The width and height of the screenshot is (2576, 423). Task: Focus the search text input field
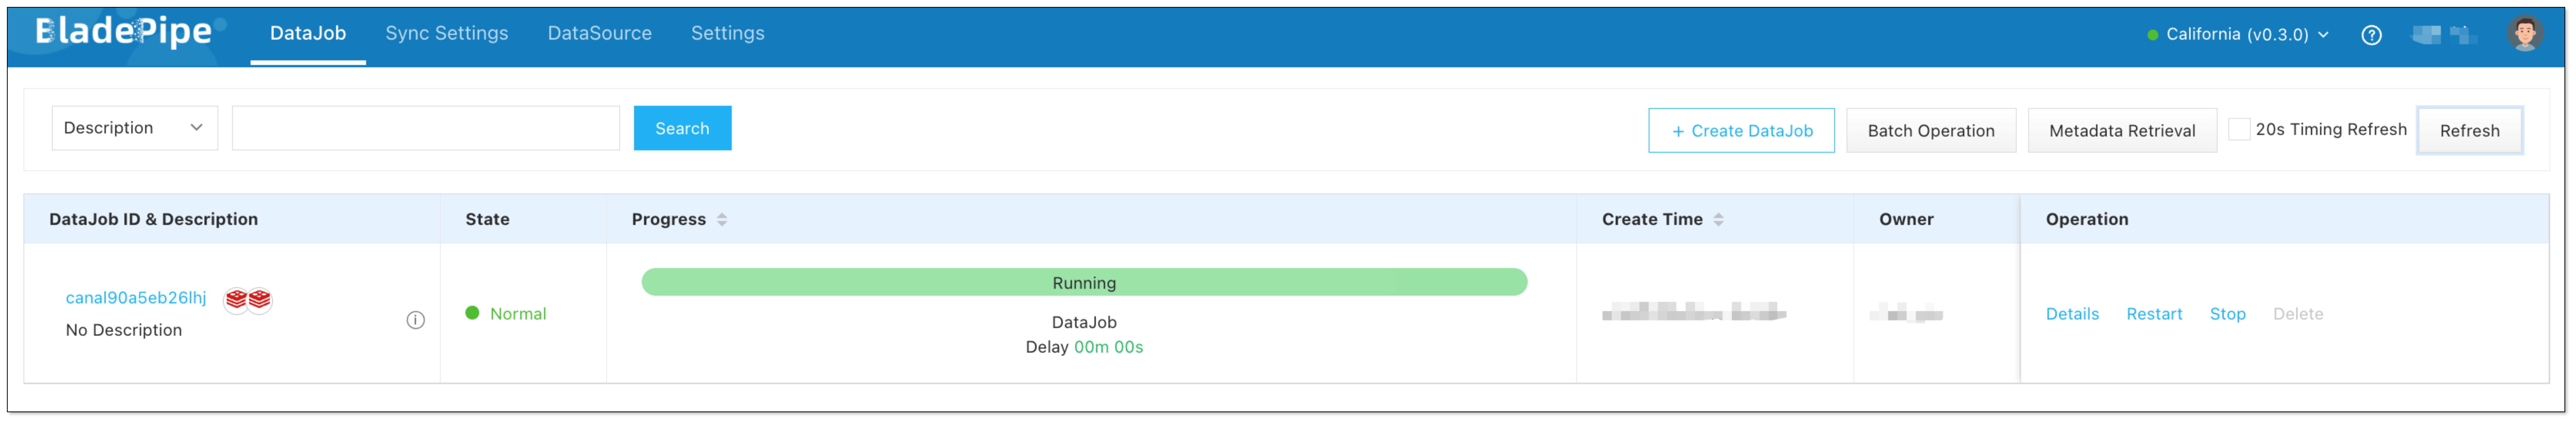click(x=425, y=128)
